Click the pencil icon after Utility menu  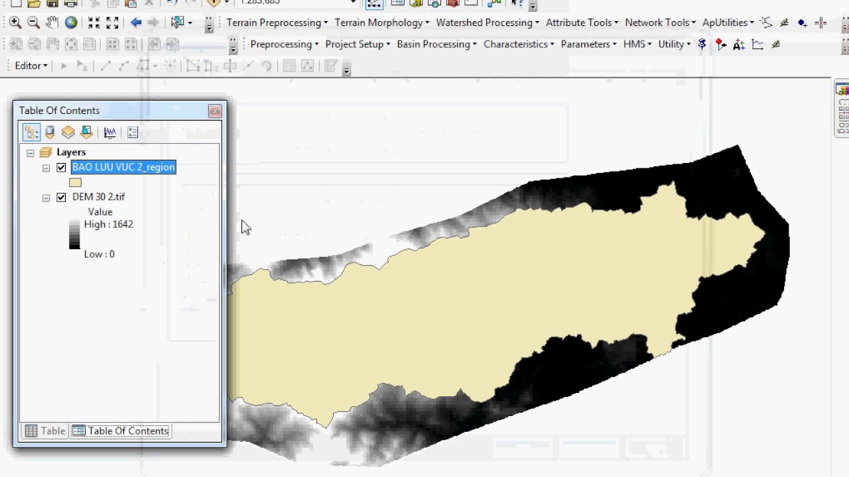776,44
